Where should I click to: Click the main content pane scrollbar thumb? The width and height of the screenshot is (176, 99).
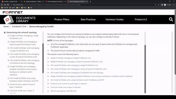click(x=145, y=69)
